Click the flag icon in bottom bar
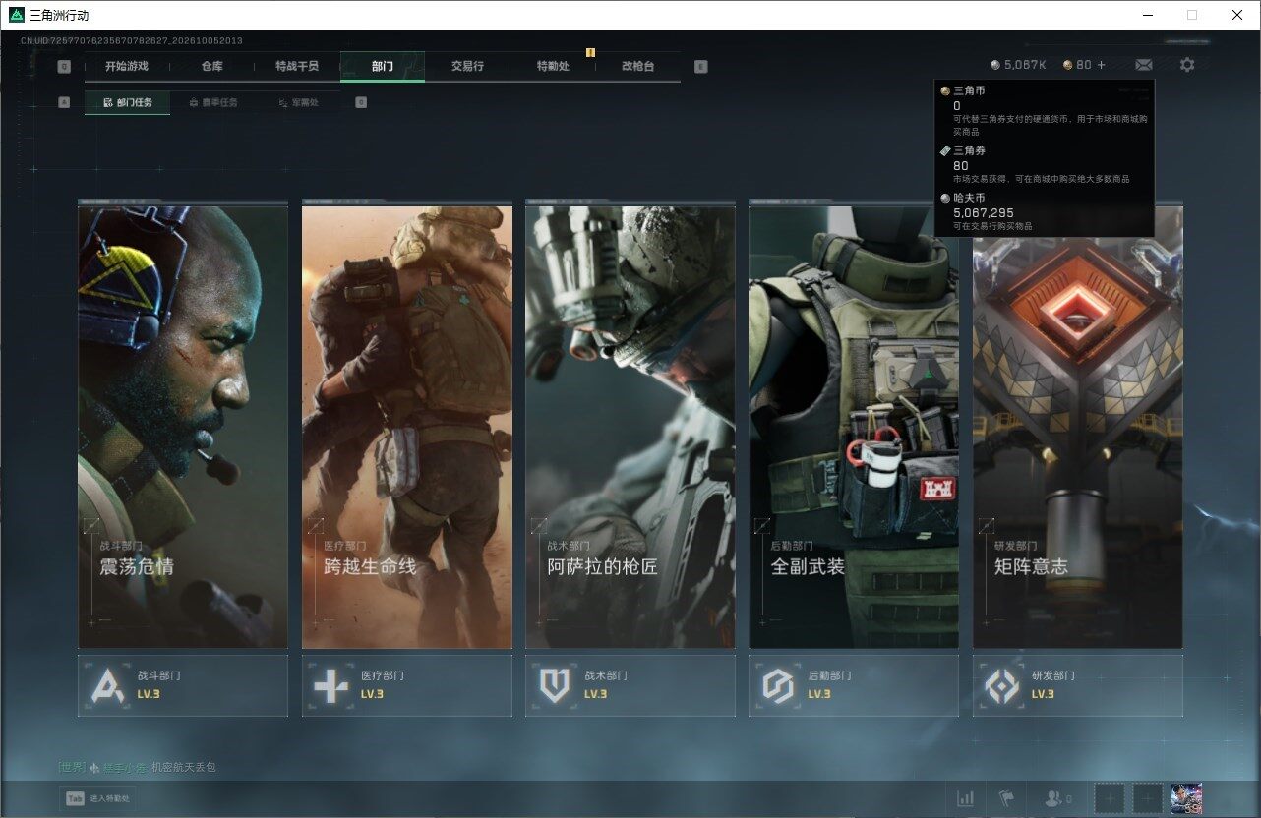This screenshot has height=818, width=1261. [1006, 798]
